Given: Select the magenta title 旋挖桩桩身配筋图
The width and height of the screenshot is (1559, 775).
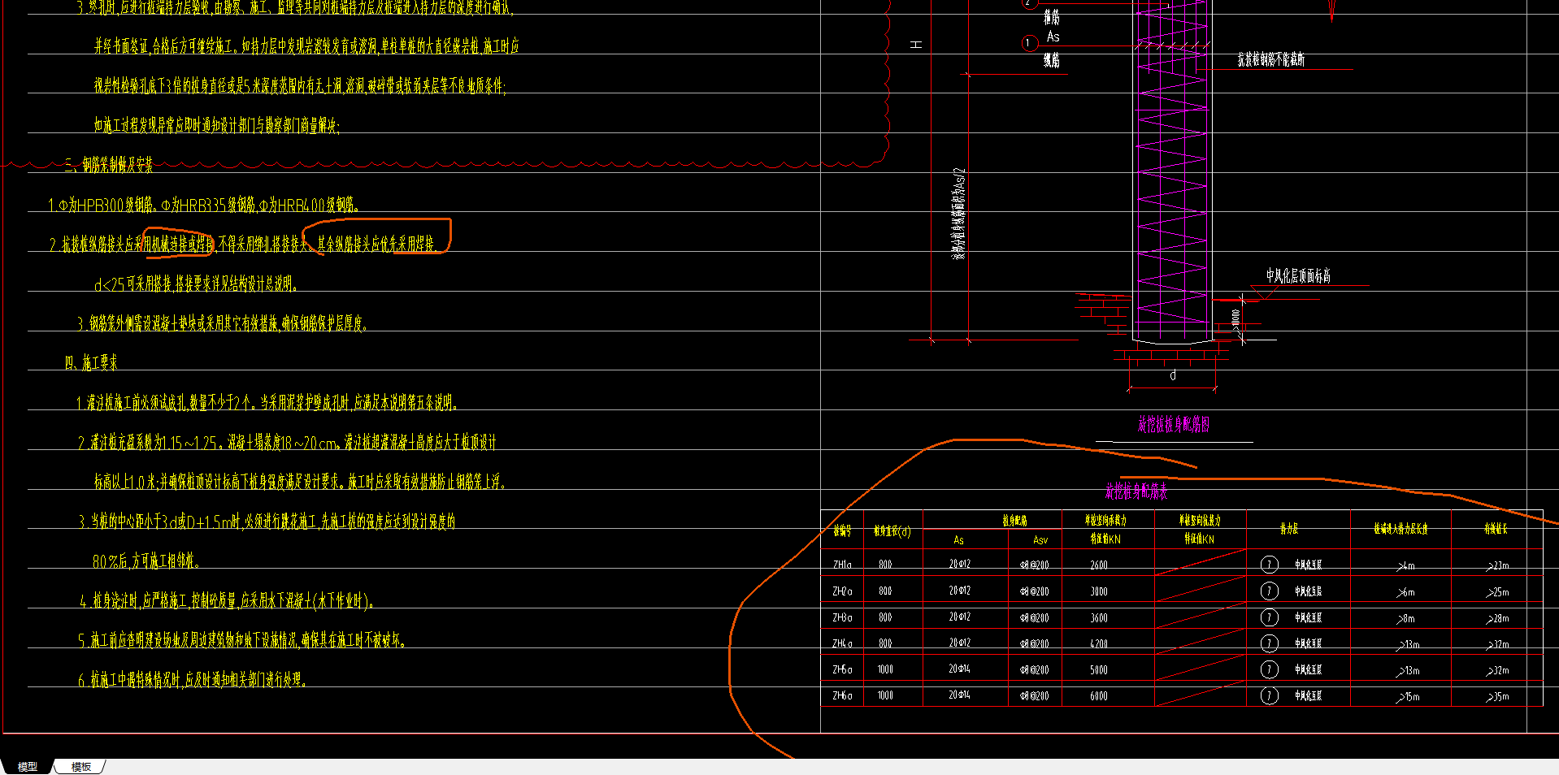Looking at the screenshot, I should [1173, 425].
